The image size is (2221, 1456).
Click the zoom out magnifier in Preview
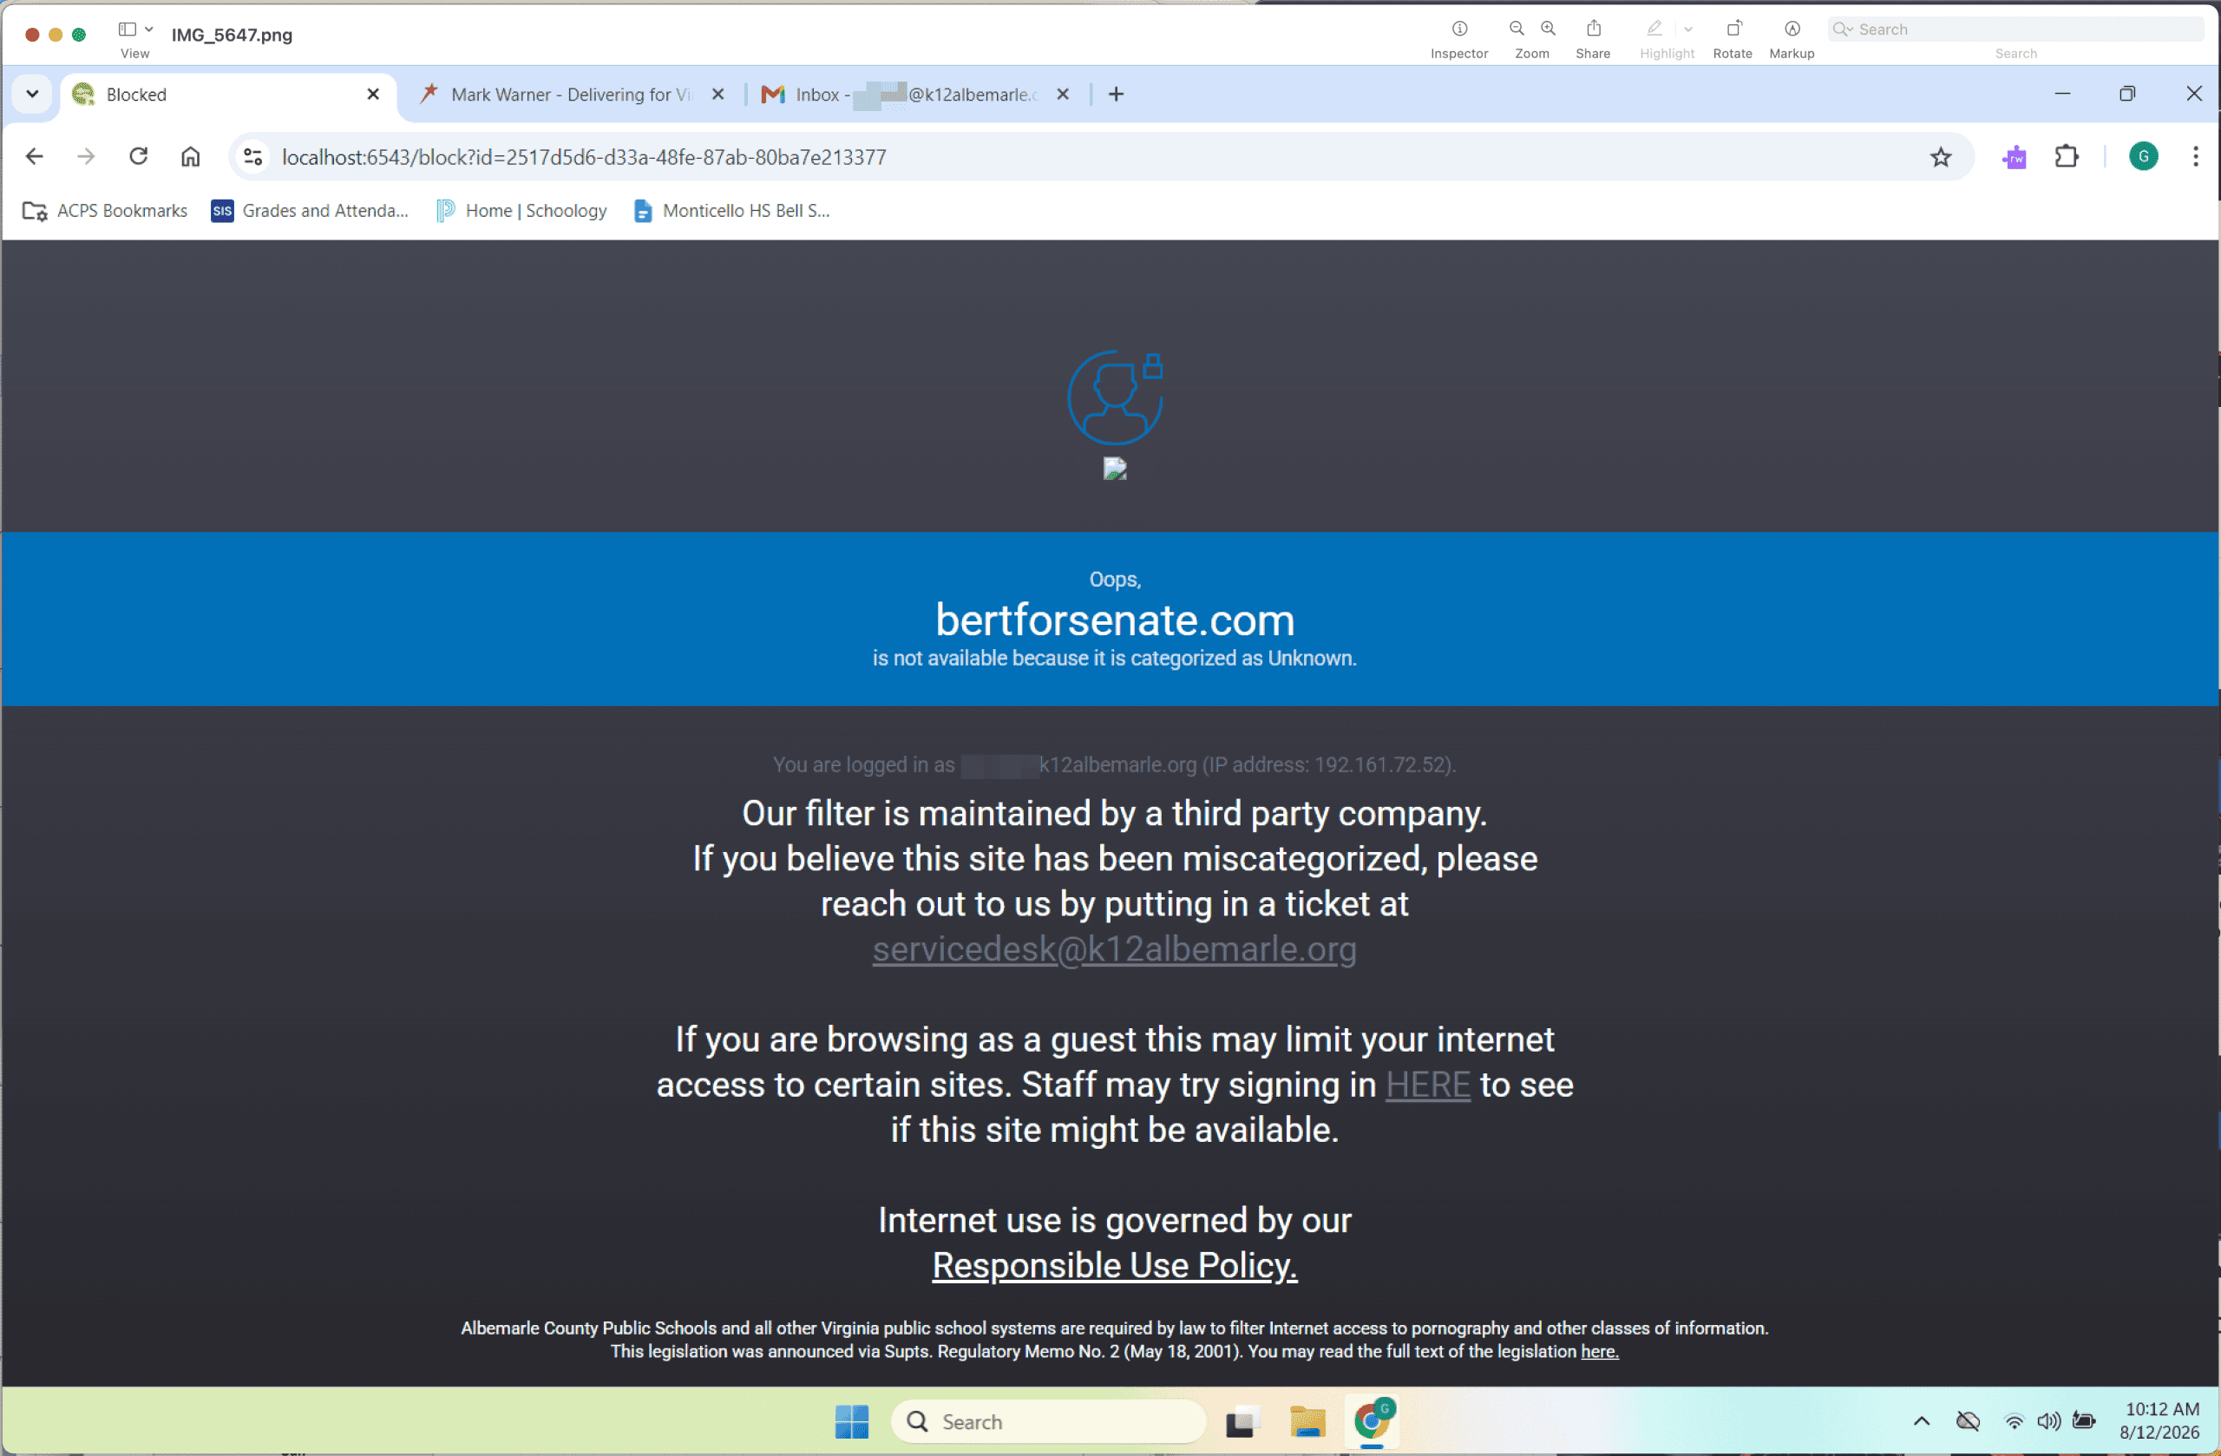coord(1517,29)
